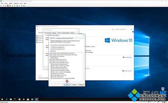This screenshot has width=168, height=103.
Task: Open the Store bag icon on taskbar
Action: [x=28, y=99]
